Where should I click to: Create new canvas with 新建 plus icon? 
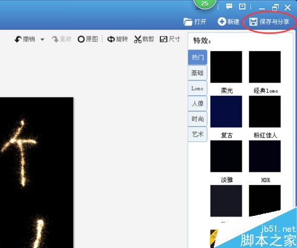(x=222, y=21)
